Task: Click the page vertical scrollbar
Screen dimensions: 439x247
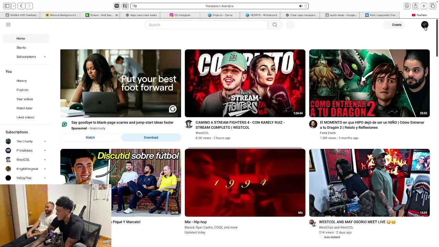Action: pyautogui.click(x=437, y=38)
